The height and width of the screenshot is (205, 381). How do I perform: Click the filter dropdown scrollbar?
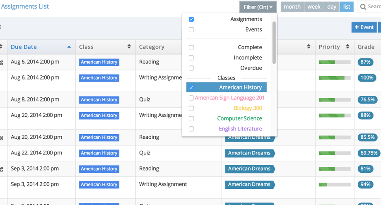click(274, 41)
